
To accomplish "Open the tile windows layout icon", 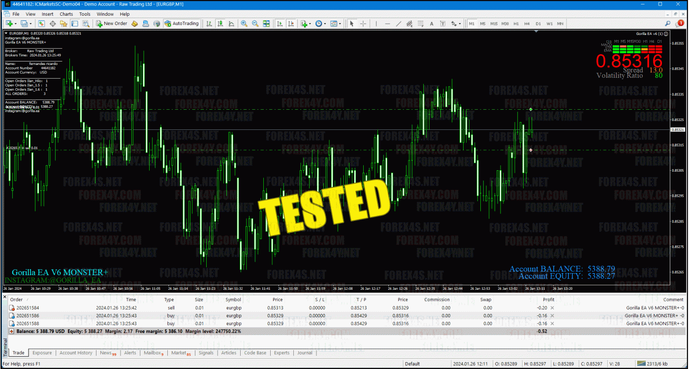I will click(x=266, y=23).
